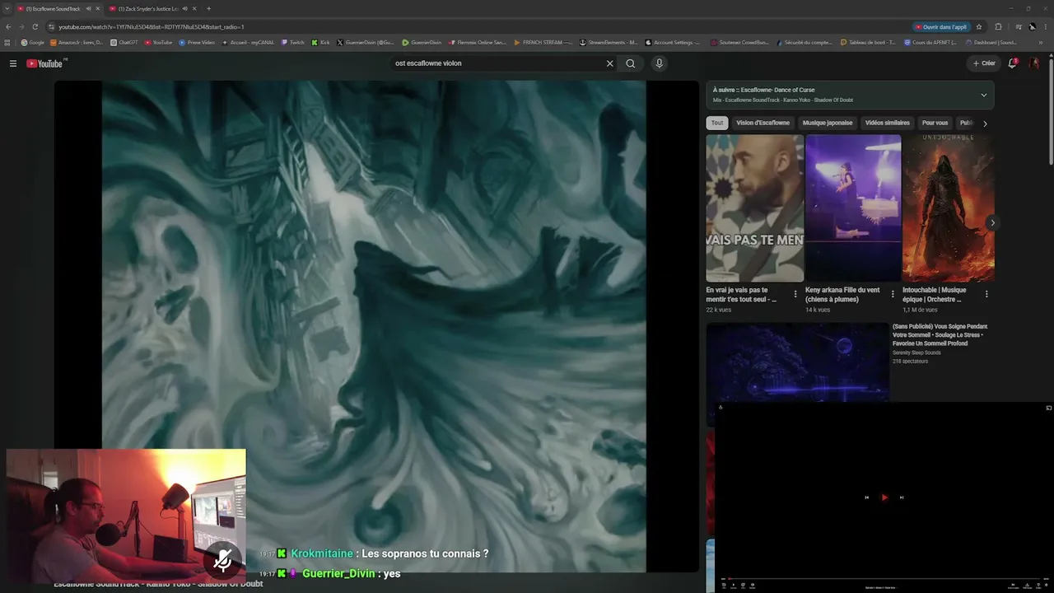
Task: Open the apps grid in bookmarks bar
Action: (7, 42)
